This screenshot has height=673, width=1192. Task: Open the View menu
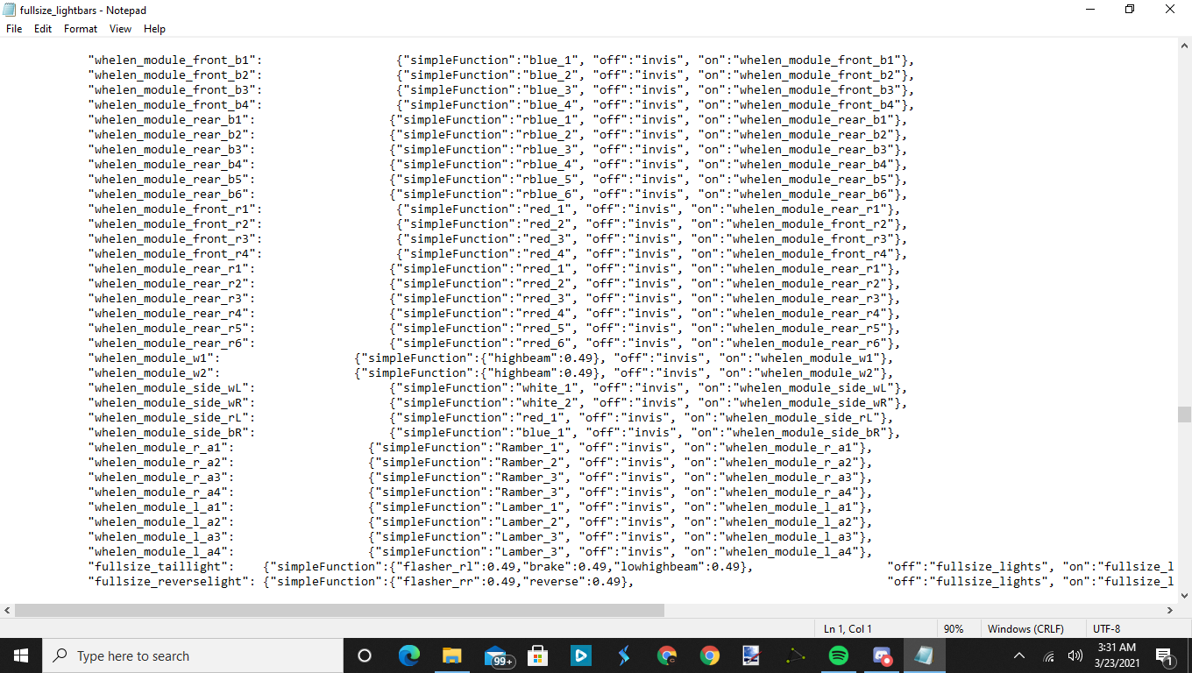(x=121, y=29)
